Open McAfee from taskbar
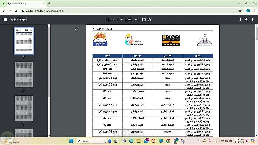 (153, 141)
